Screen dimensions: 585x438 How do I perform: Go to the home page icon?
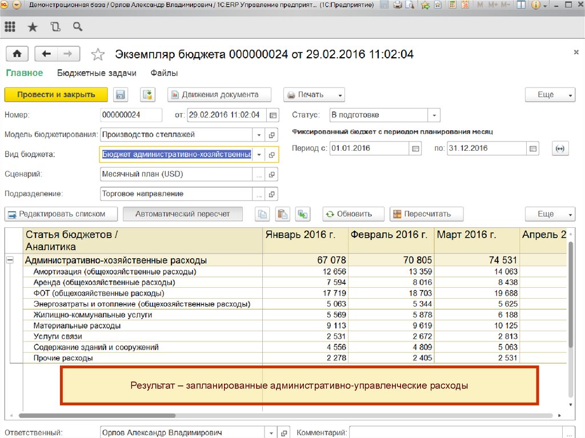[x=17, y=54]
